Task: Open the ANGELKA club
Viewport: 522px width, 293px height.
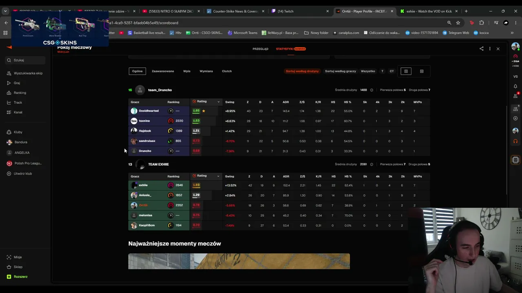Action: tap(18, 153)
